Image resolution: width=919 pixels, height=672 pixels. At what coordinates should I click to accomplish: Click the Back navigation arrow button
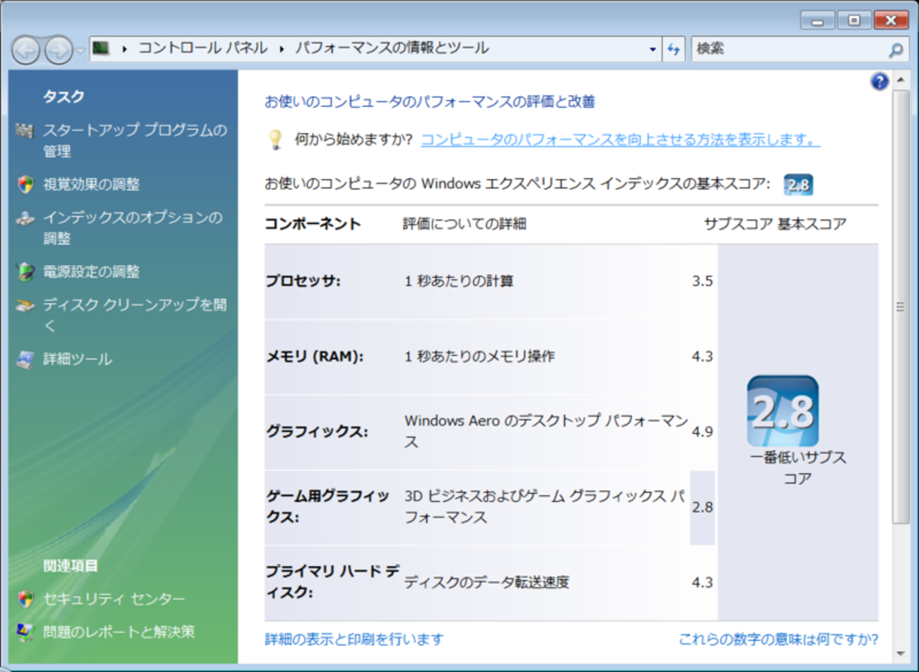click(26, 50)
